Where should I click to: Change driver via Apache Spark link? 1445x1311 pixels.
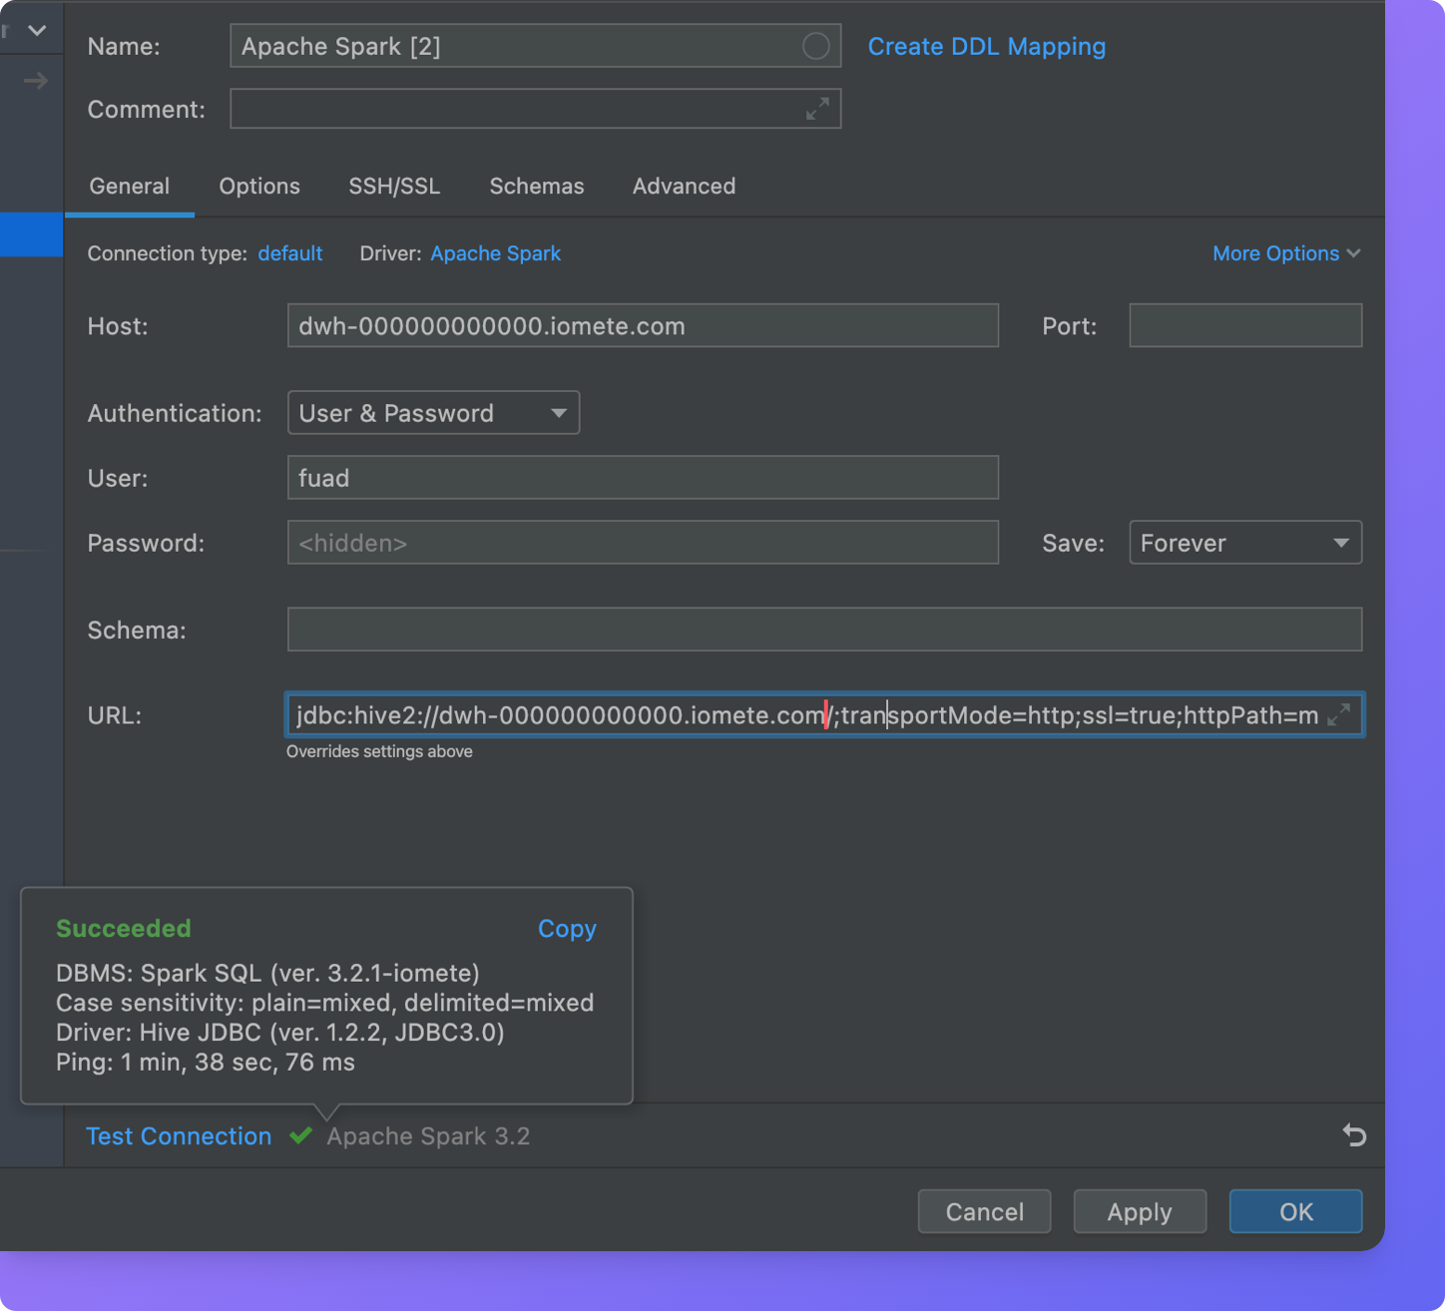pyautogui.click(x=495, y=253)
